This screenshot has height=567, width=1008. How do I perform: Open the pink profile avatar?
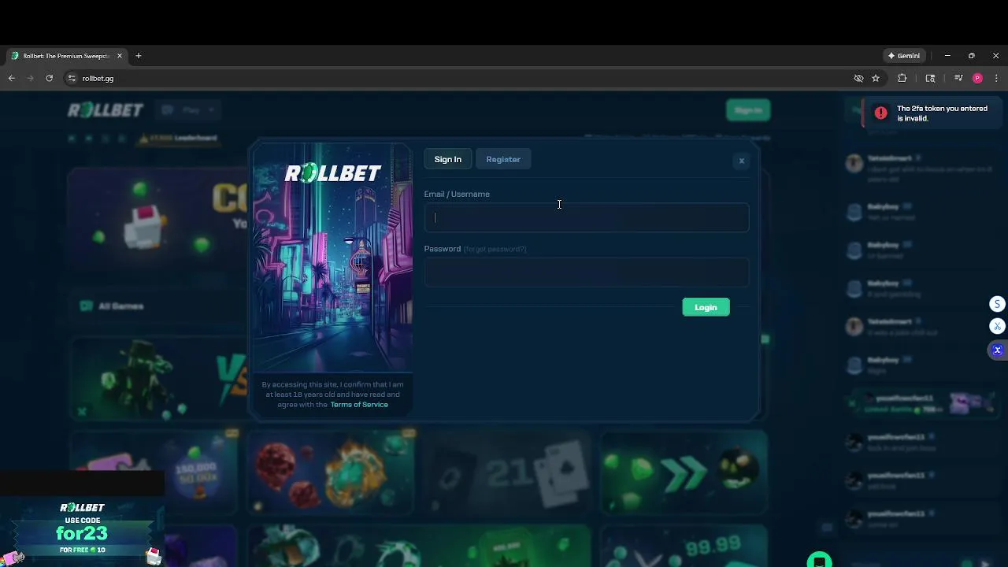[x=977, y=78]
